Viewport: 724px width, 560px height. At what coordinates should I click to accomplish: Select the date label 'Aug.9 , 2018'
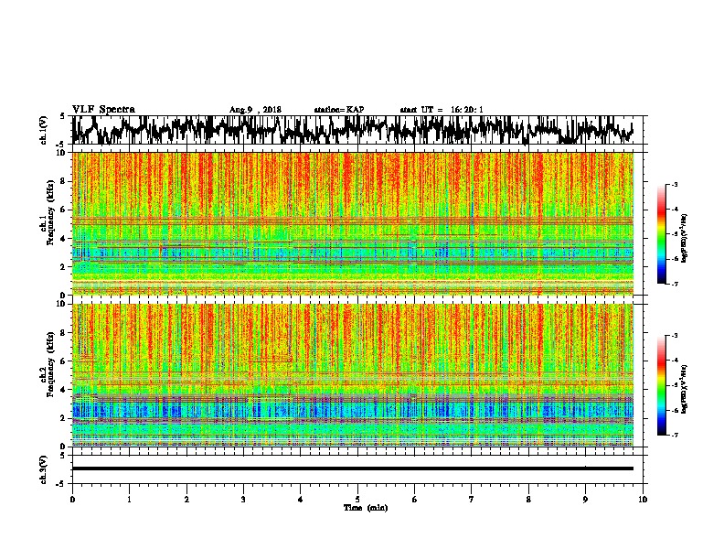coord(255,110)
